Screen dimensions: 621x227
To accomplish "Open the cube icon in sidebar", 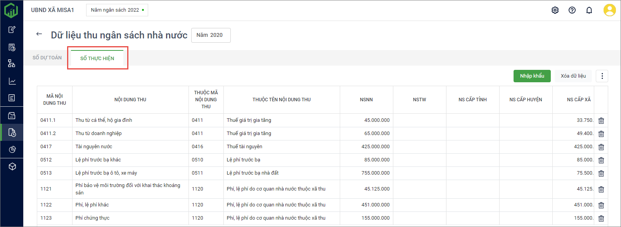I will [12, 166].
